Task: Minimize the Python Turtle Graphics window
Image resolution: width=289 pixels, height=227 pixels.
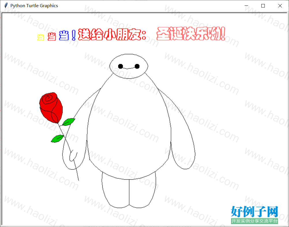Action: 246,6
